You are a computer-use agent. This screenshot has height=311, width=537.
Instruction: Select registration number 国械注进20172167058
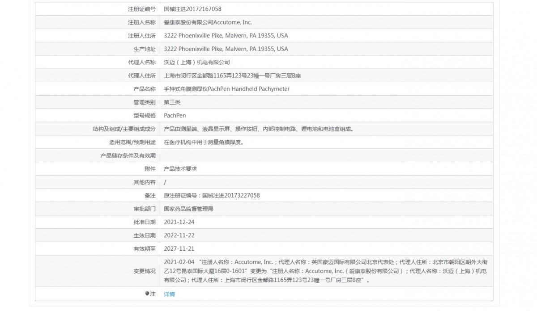192,8
